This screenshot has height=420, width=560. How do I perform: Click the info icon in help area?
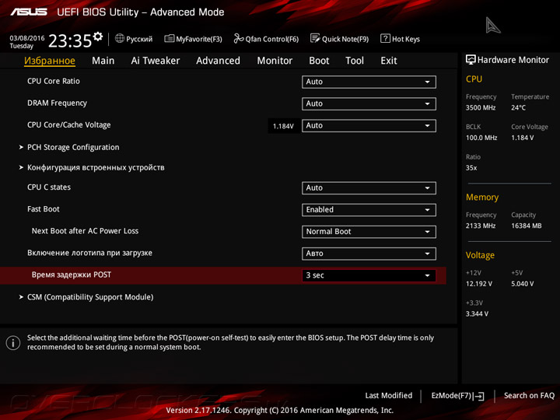(13, 343)
